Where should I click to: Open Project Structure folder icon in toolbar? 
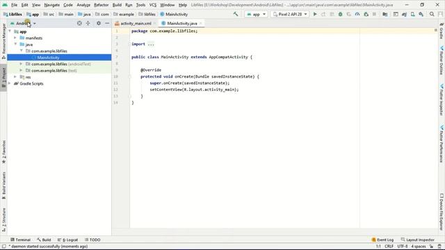[x=385, y=14]
